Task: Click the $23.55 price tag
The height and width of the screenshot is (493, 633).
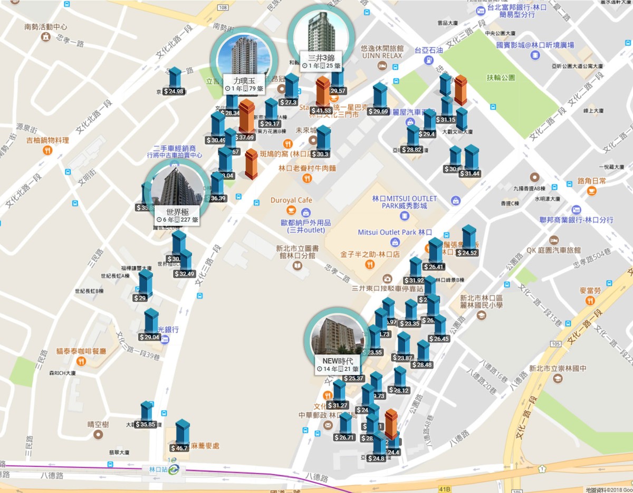Action: (x=373, y=353)
